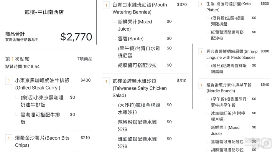Click sub-item arrow beside 黑咖哩可搭配牛排飯
Image resolution: width=275 pixels, height=152 pixels.
click(x=17, y=115)
